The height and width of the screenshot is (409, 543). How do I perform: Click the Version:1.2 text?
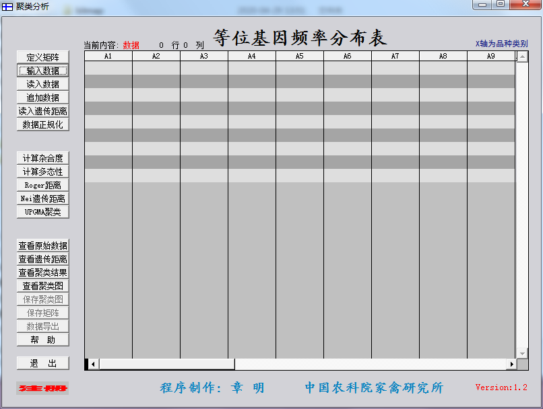pos(501,387)
